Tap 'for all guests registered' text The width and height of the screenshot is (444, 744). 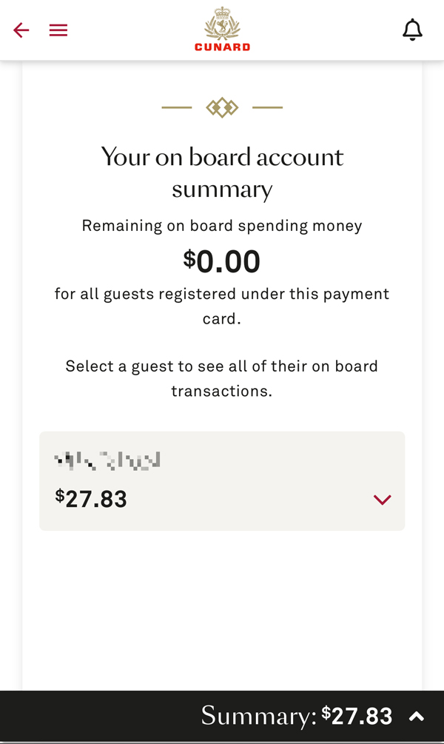(x=222, y=306)
